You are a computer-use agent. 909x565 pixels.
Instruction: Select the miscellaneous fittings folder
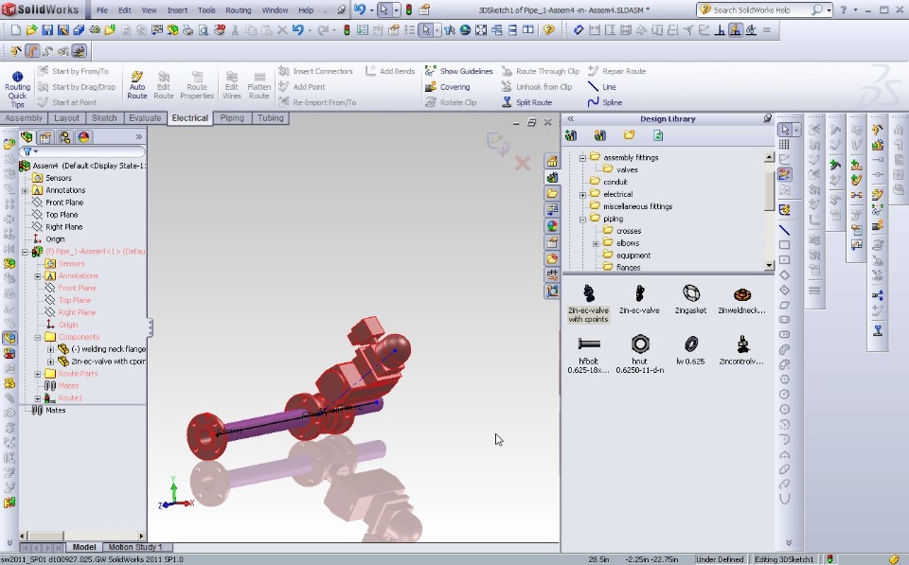pos(632,206)
